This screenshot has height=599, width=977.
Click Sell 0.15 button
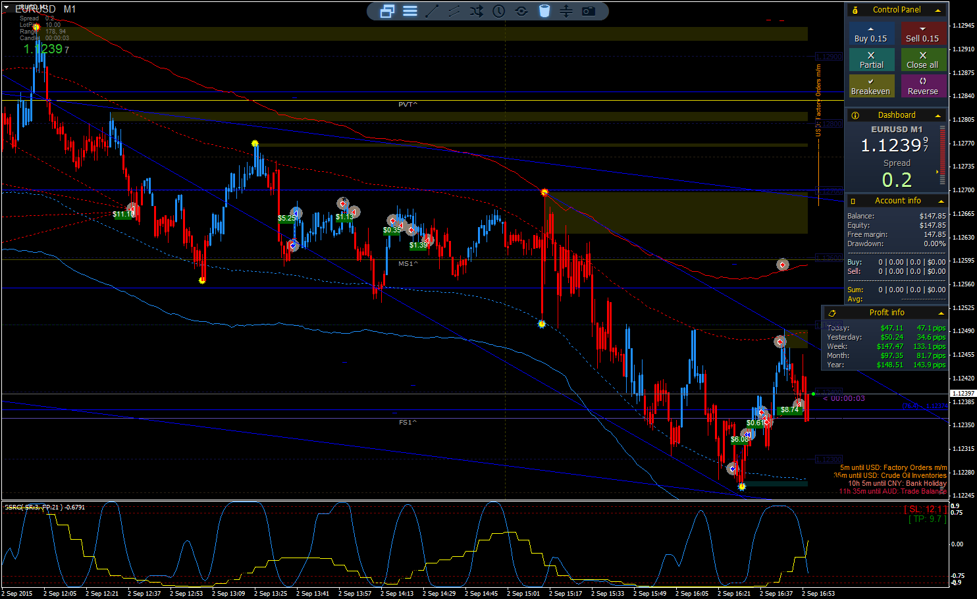click(x=923, y=34)
